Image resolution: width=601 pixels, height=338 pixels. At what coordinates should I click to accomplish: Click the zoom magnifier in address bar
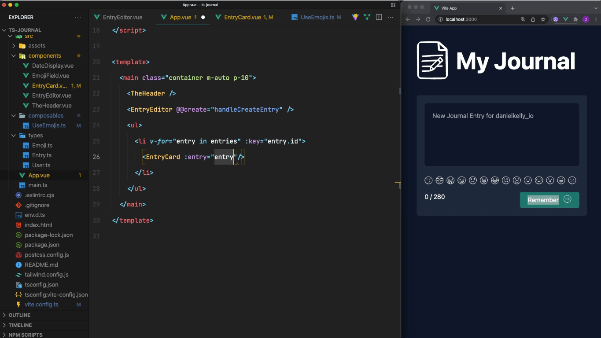click(523, 19)
